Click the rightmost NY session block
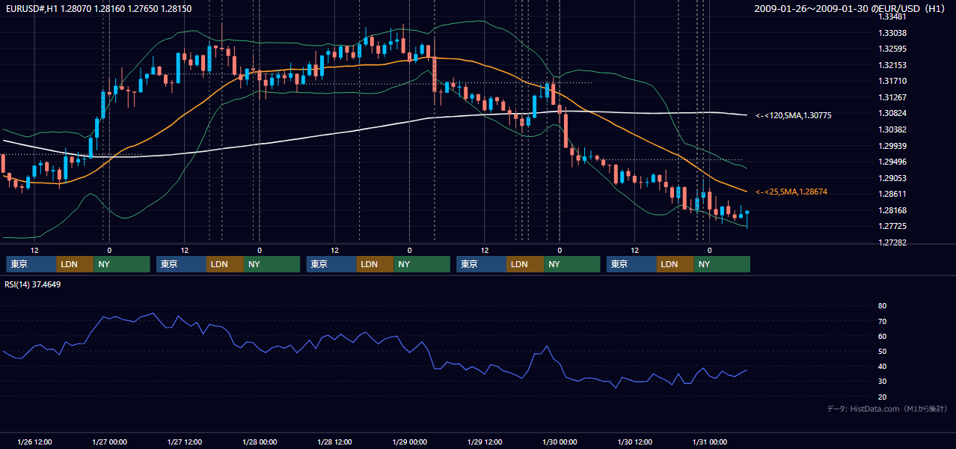The height and width of the screenshot is (449, 956). (x=723, y=264)
